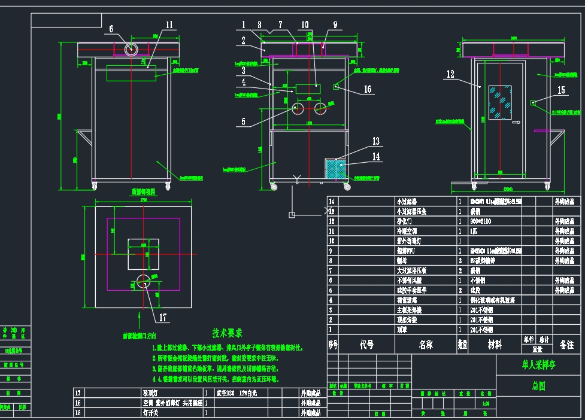Select the '视窗玻璃' name cell in row 4
This screenshot has height=420, width=585.
(x=407, y=300)
